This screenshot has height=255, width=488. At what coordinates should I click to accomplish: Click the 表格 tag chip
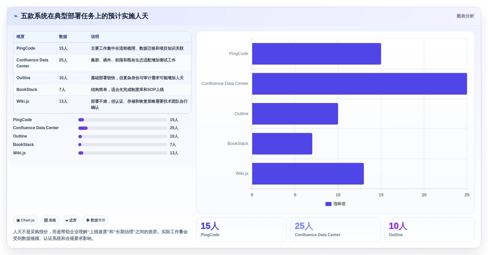(x=50, y=220)
